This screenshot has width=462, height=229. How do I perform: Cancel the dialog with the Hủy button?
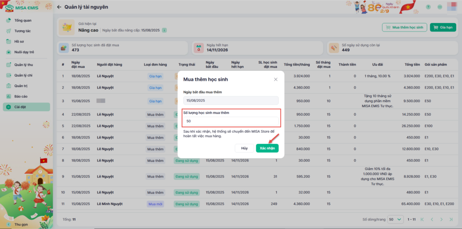point(244,148)
